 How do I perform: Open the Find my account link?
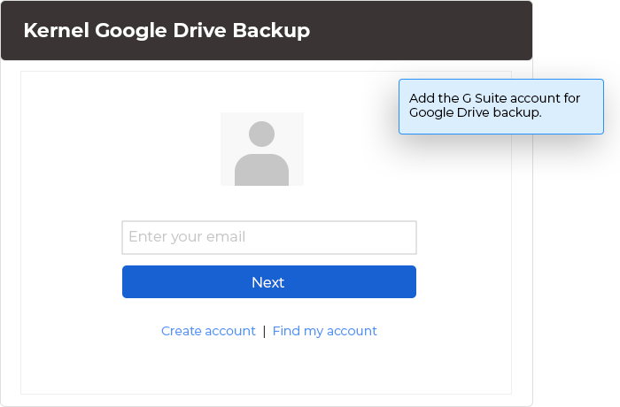[x=325, y=331]
